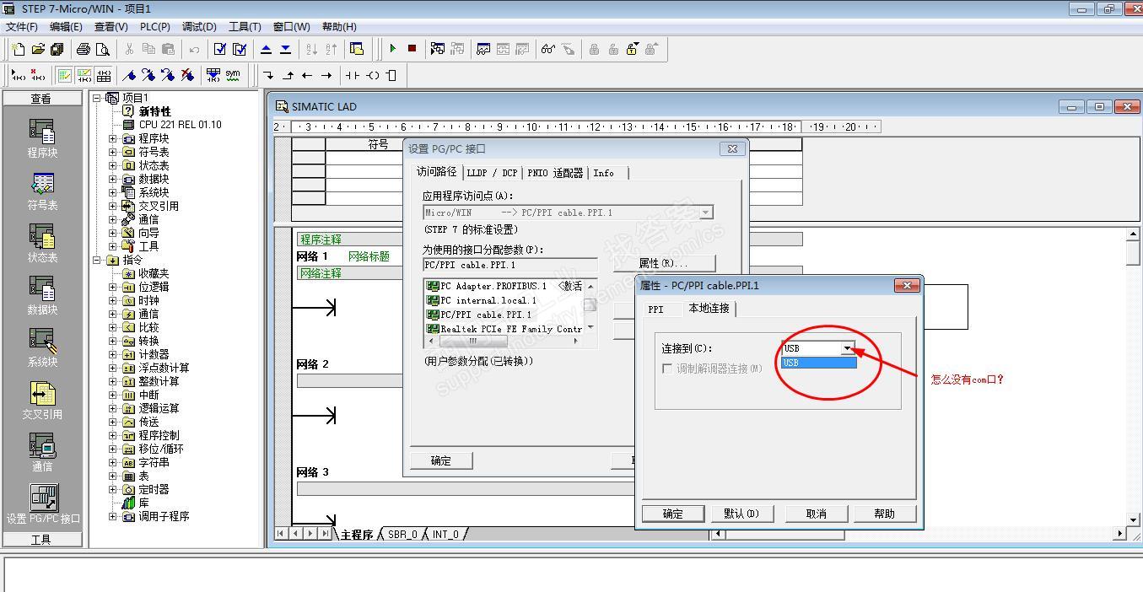
Task: Compile the program block
Action: coord(220,49)
